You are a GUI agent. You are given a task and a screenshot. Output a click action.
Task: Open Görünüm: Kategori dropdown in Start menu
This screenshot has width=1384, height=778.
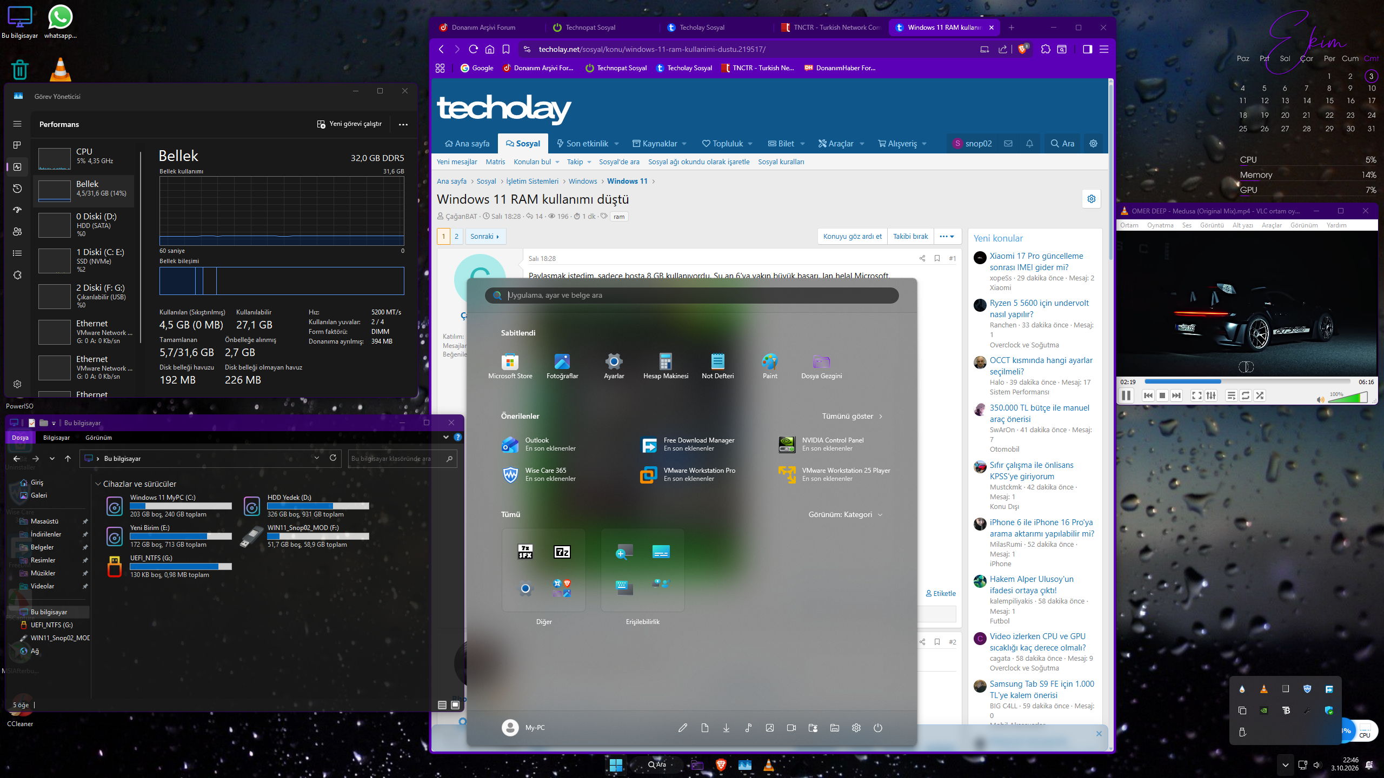pos(846,514)
